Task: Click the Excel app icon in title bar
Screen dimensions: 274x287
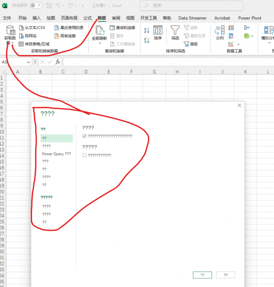Action: 4,5
